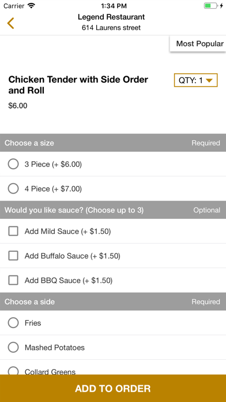The width and height of the screenshot is (226, 402).
Task: Tap the Choose a size section header
Action: [113, 143]
